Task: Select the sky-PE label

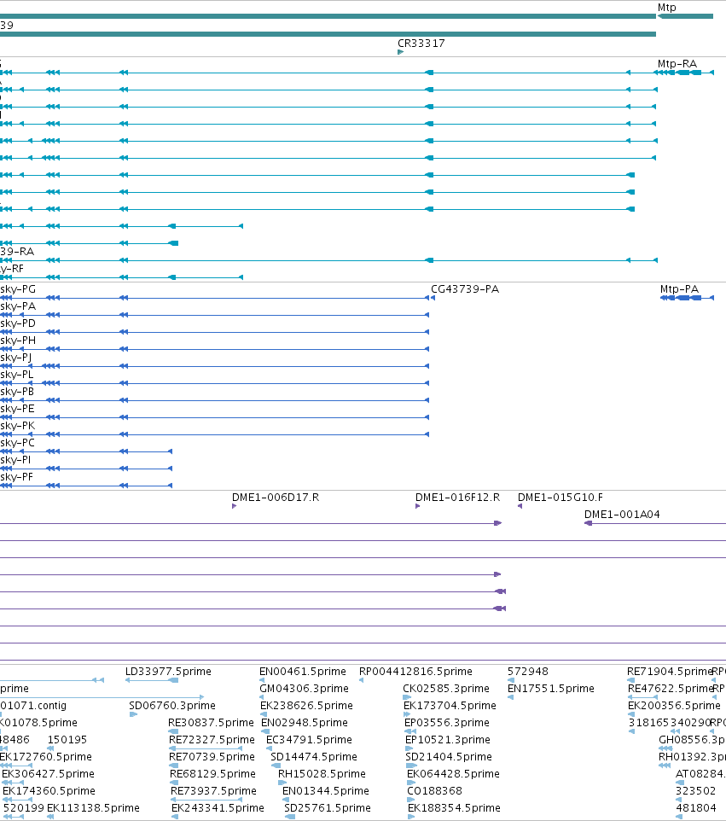Action: click(17, 409)
